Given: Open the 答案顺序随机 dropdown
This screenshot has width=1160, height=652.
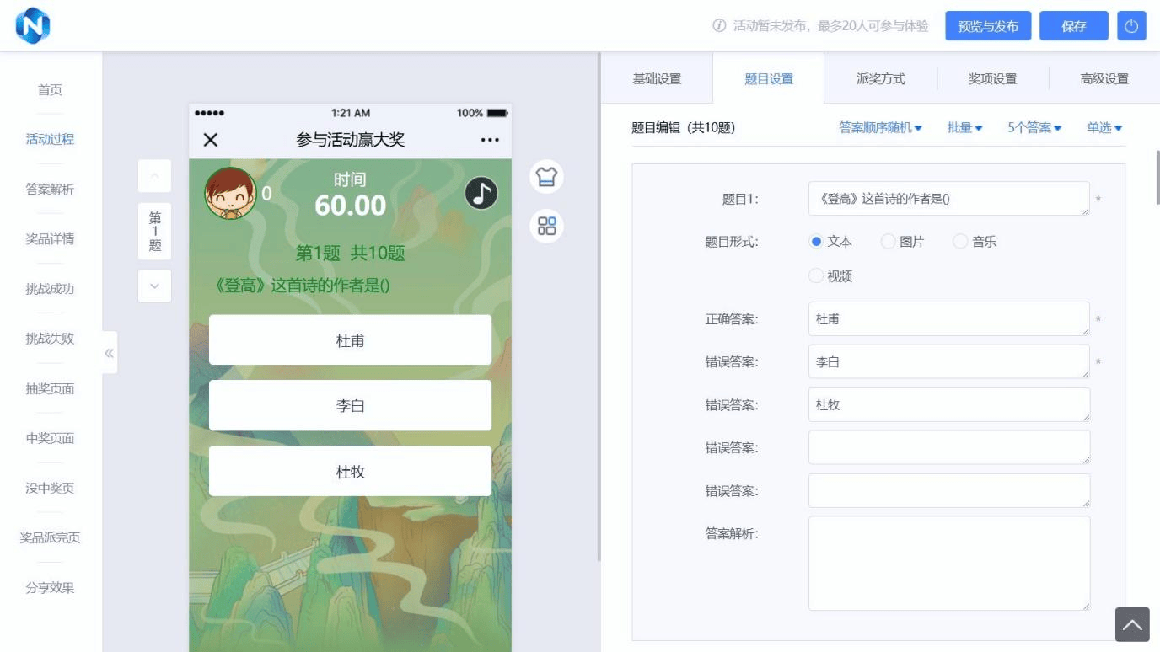Looking at the screenshot, I should (x=880, y=128).
